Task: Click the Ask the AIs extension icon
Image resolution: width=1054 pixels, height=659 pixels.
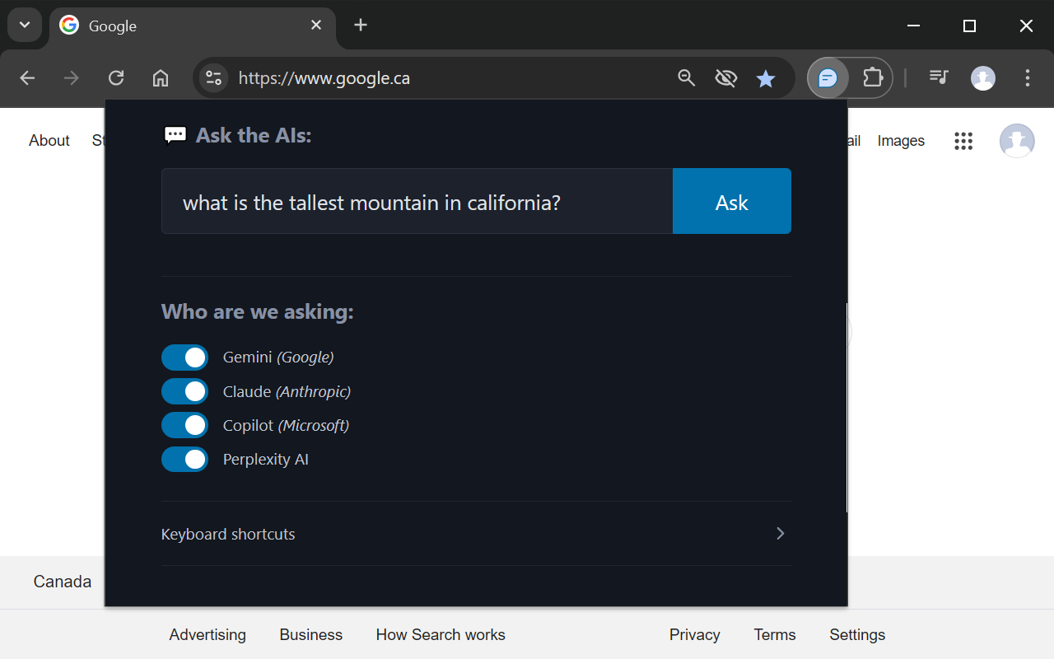Action: [828, 78]
